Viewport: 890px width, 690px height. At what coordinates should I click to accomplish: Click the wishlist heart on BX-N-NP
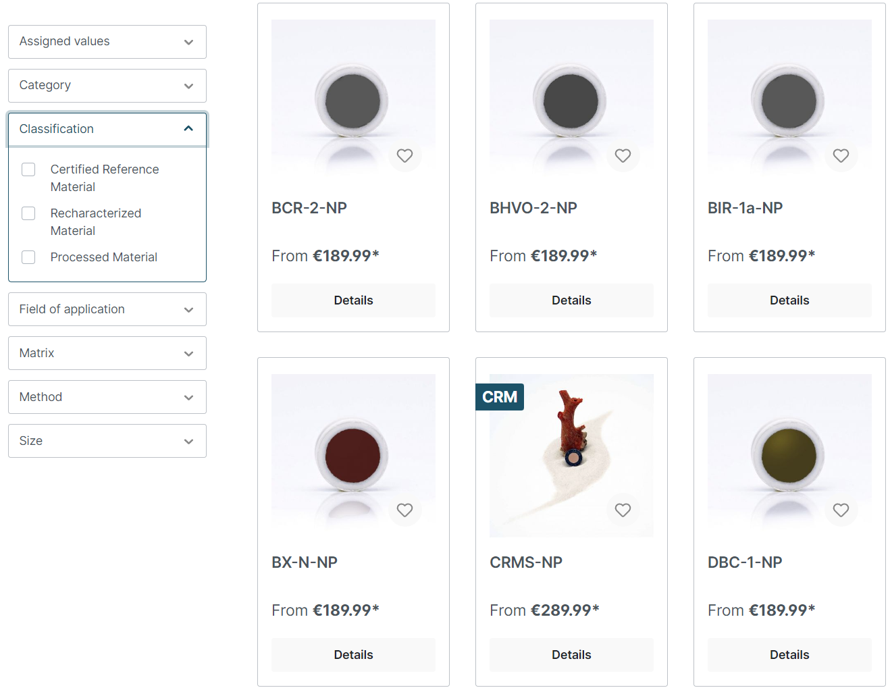(404, 510)
